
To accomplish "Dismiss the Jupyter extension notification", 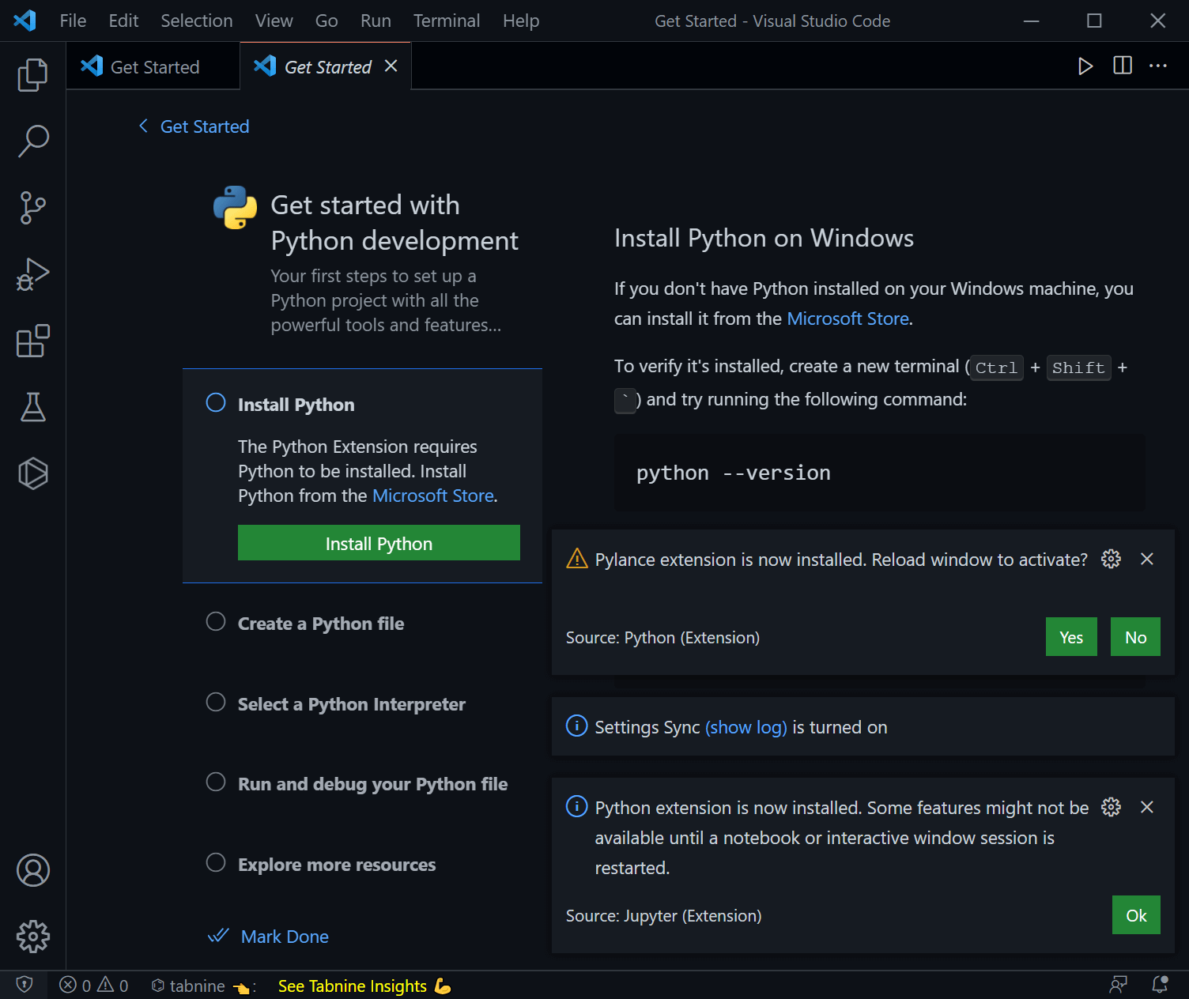I will click(x=1147, y=807).
